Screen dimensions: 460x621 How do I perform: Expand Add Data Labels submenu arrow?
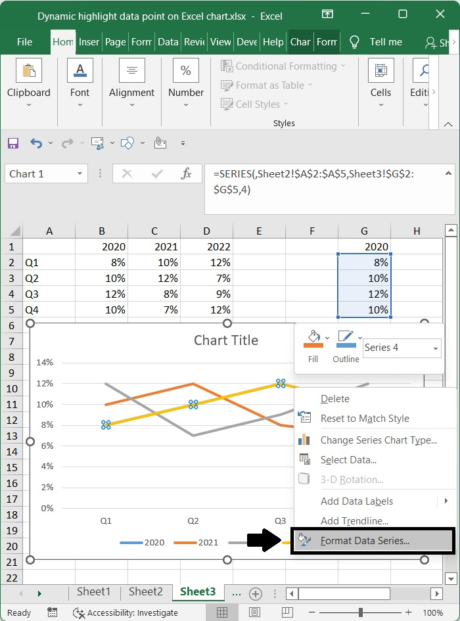(x=446, y=501)
